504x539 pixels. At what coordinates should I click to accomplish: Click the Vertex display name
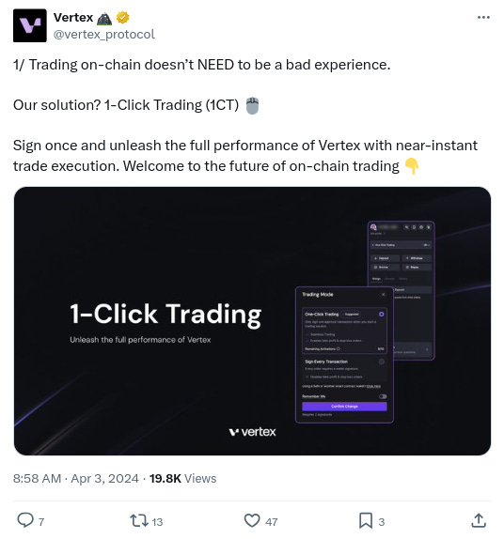[73, 17]
